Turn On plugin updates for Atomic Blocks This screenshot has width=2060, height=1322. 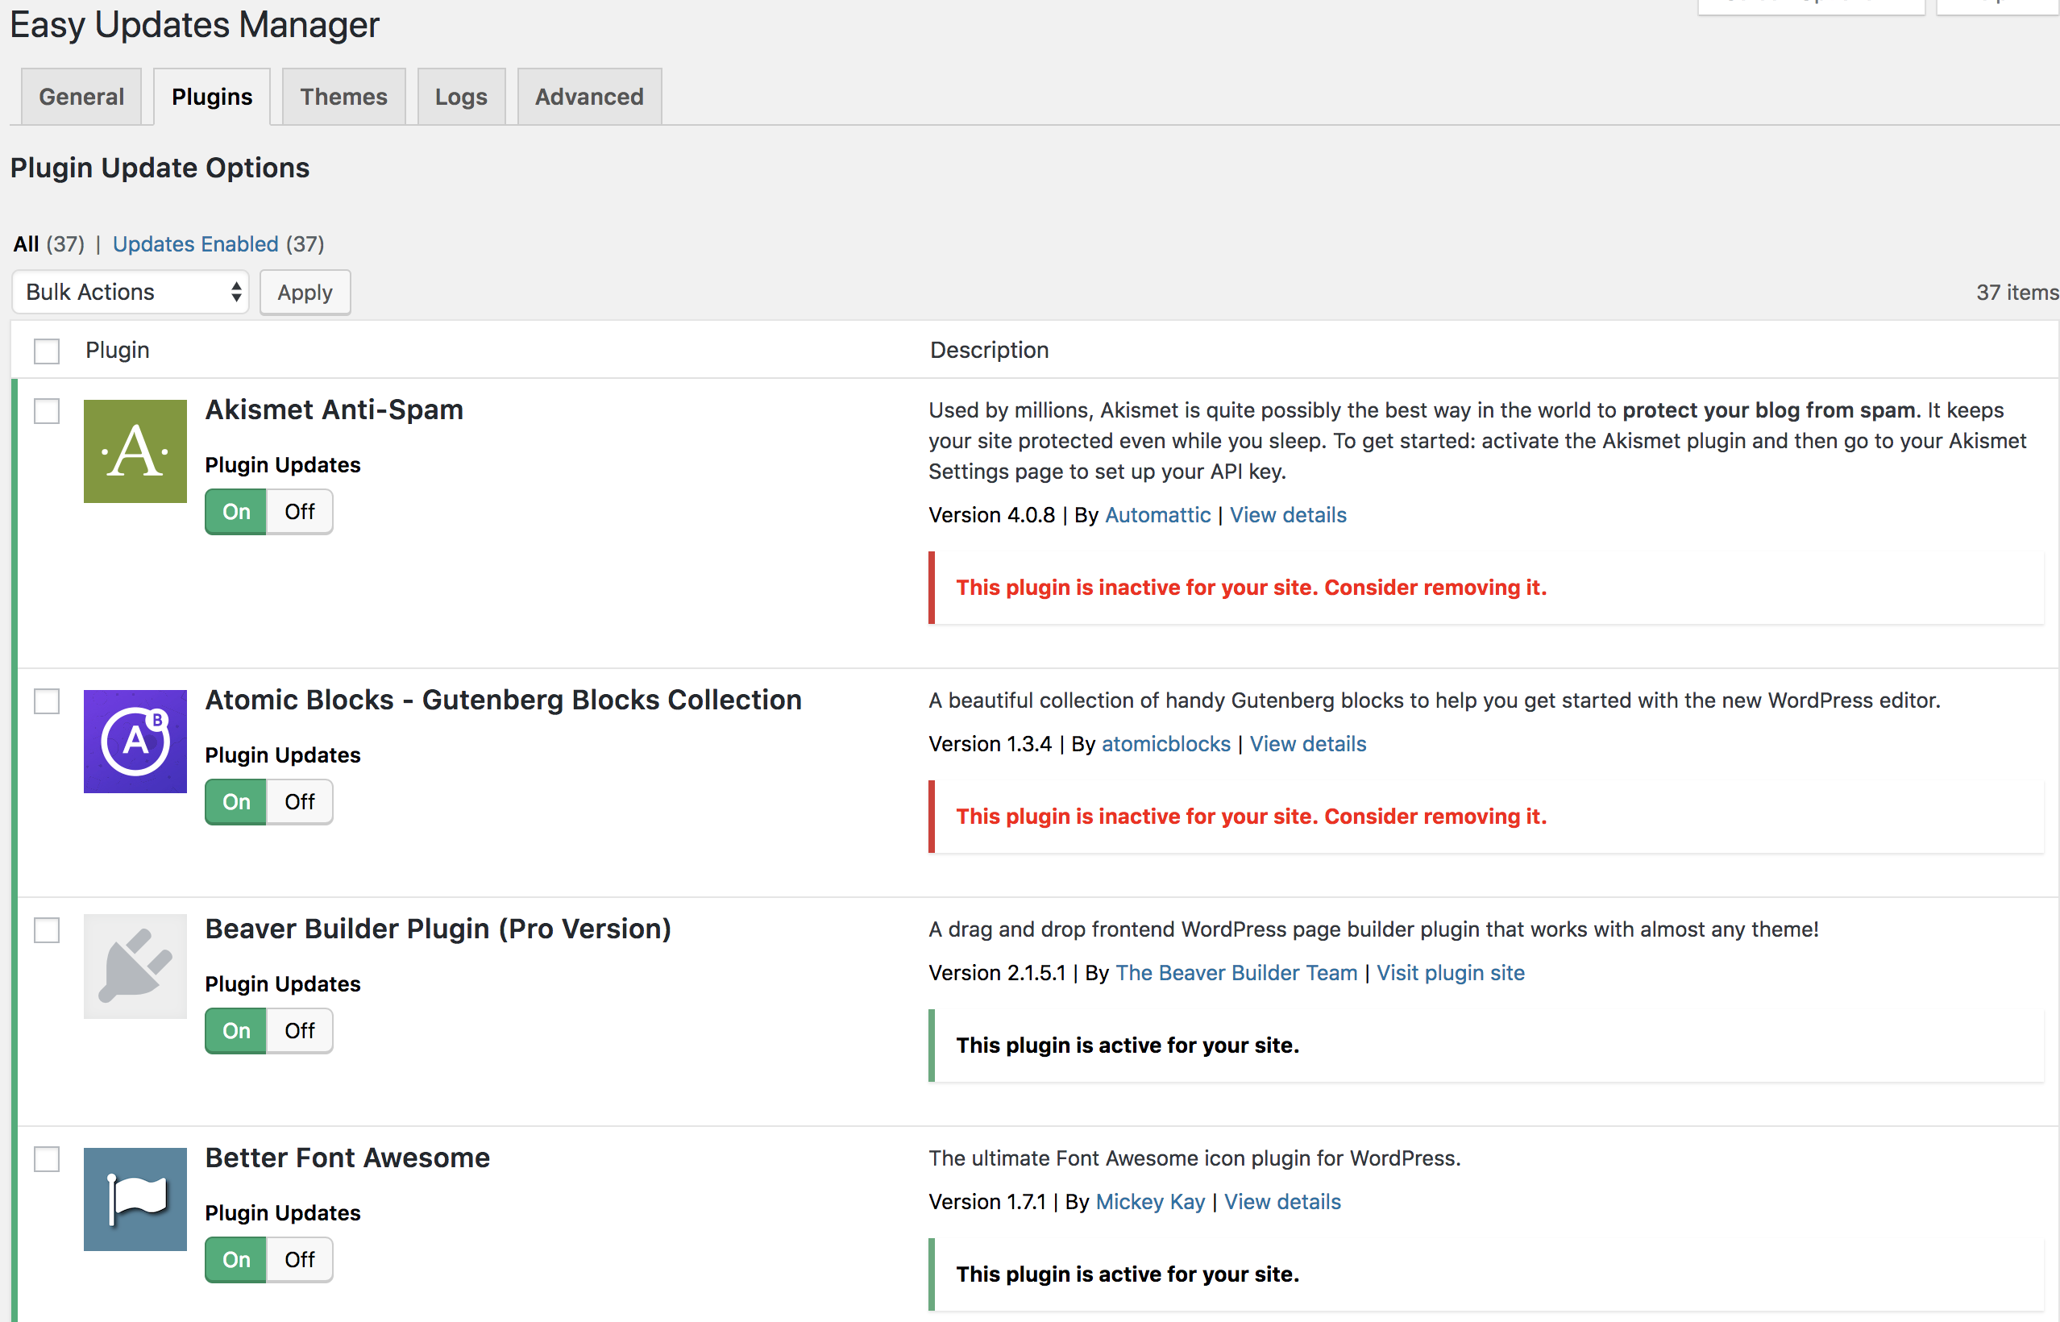coord(236,802)
